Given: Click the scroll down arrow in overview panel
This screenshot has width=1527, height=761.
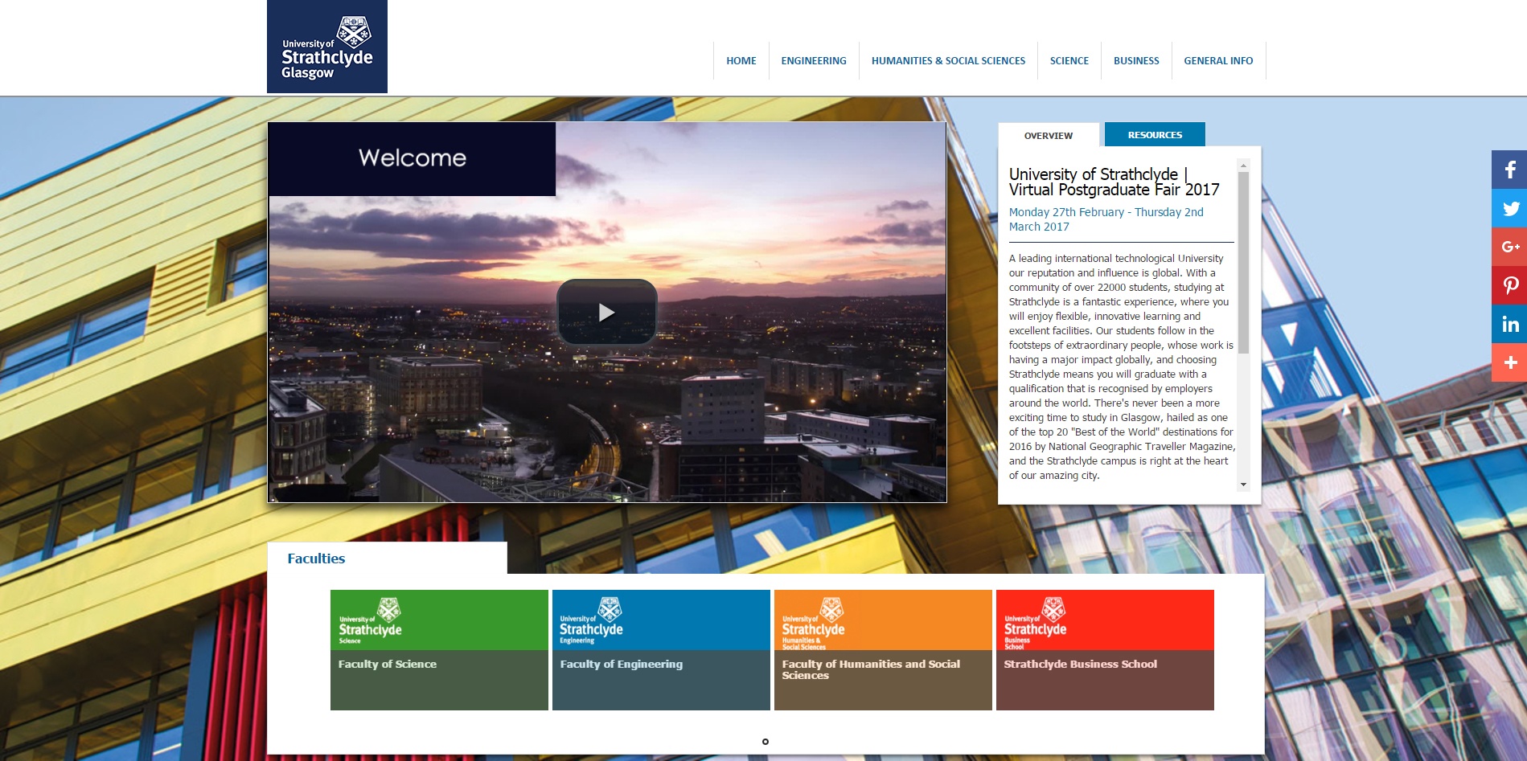Looking at the screenshot, I should point(1243,485).
